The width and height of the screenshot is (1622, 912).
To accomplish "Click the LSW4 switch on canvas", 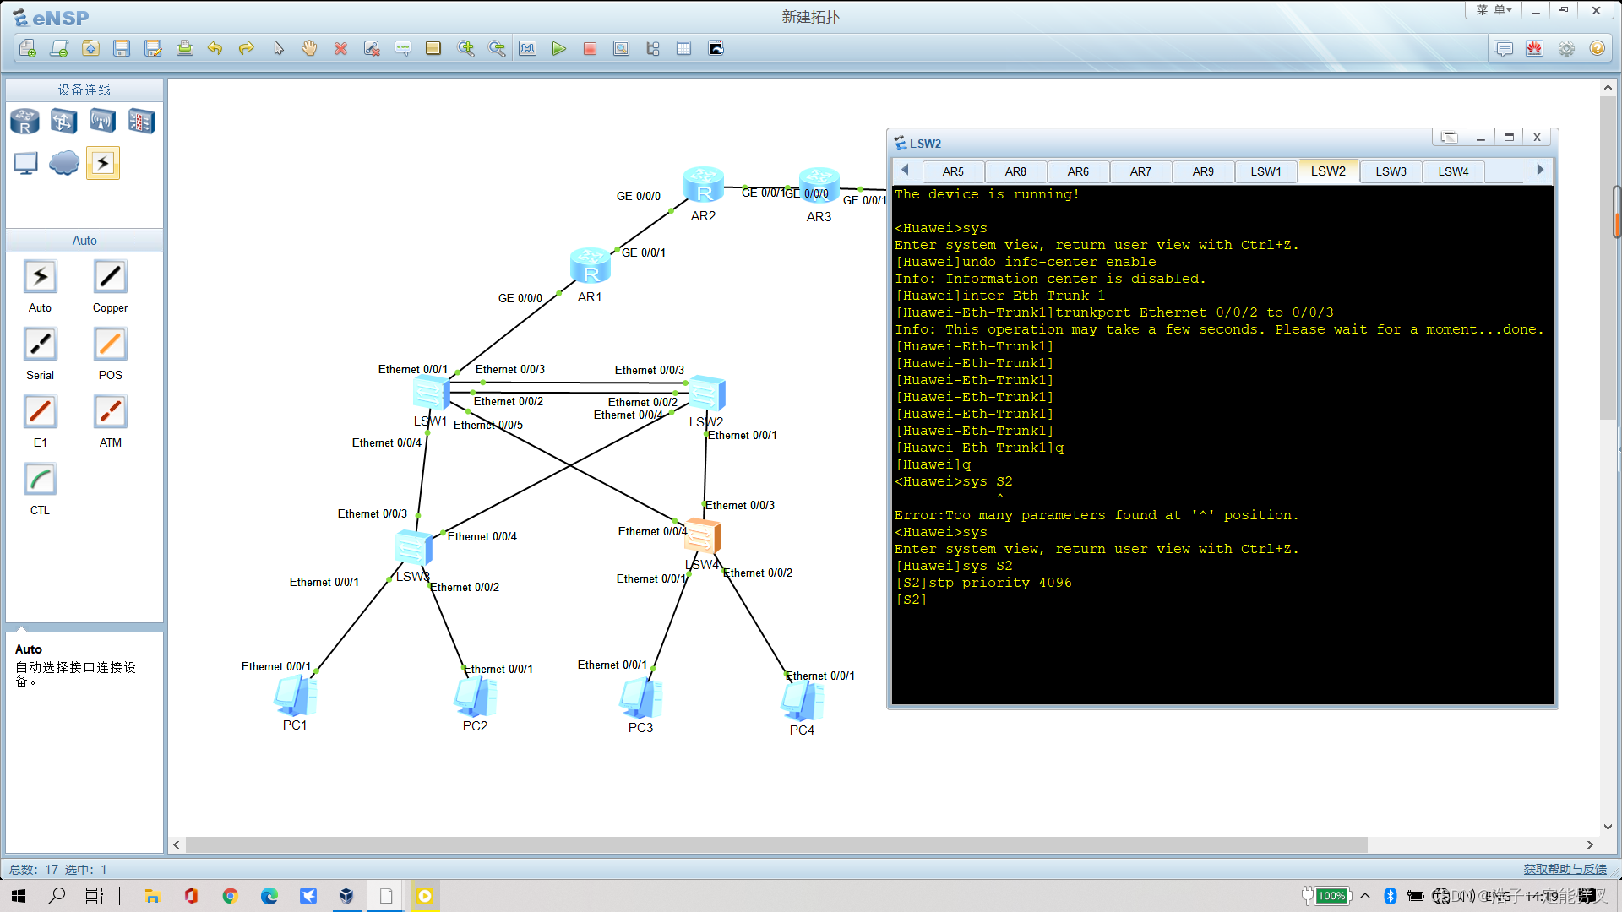I will [x=702, y=537].
